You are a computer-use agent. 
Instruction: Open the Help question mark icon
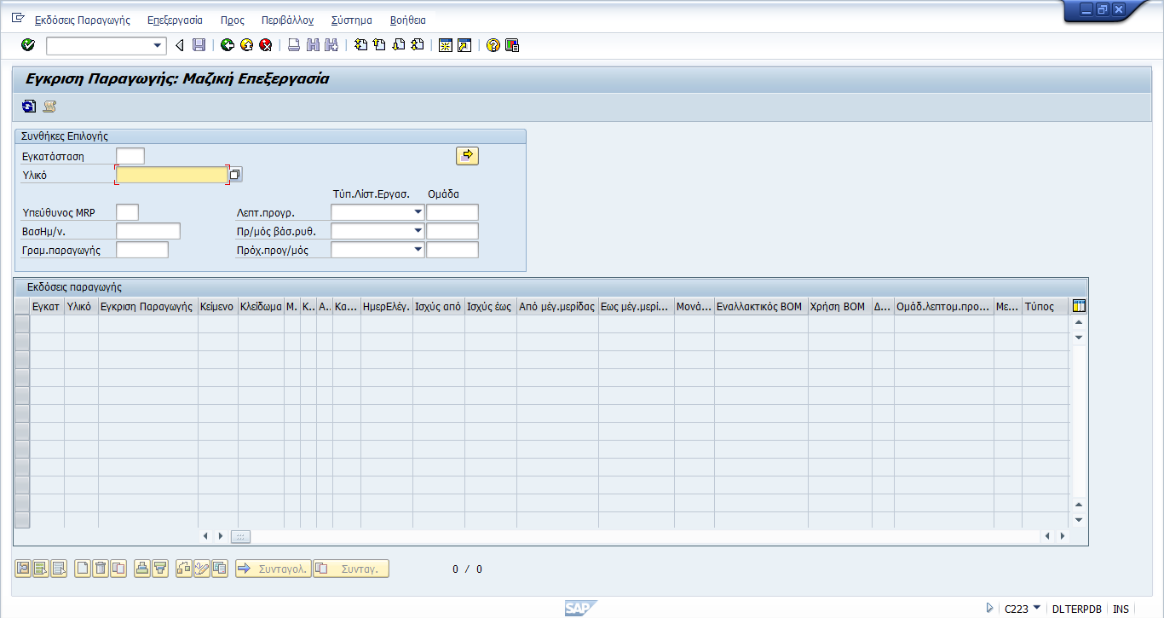[493, 45]
